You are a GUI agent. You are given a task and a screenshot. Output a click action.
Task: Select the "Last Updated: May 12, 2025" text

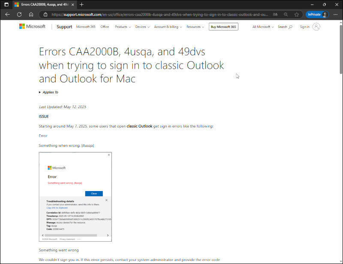(x=63, y=107)
